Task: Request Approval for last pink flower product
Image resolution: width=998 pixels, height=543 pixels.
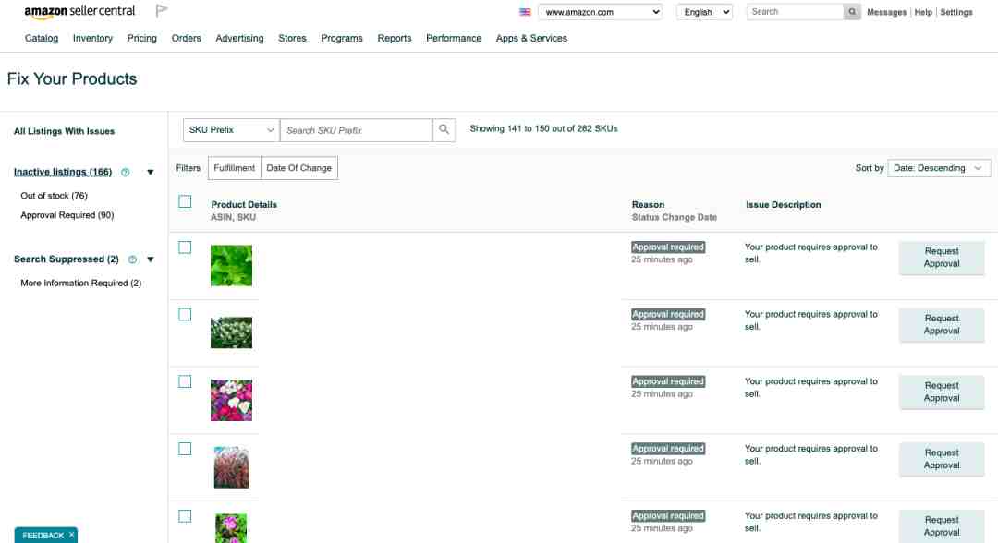Action: tap(942, 525)
